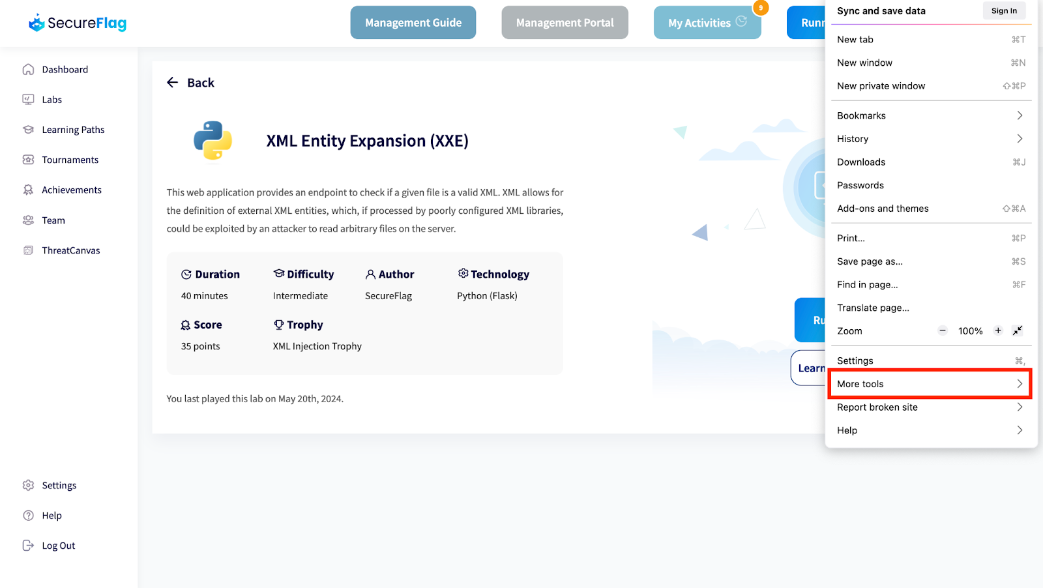The image size is (1043, 588).
Task: Open the More tools submenu
Action: 930,384
